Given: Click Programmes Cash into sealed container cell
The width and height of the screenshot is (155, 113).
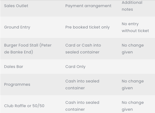Looking at the screenshot, I should pos(82,84).
